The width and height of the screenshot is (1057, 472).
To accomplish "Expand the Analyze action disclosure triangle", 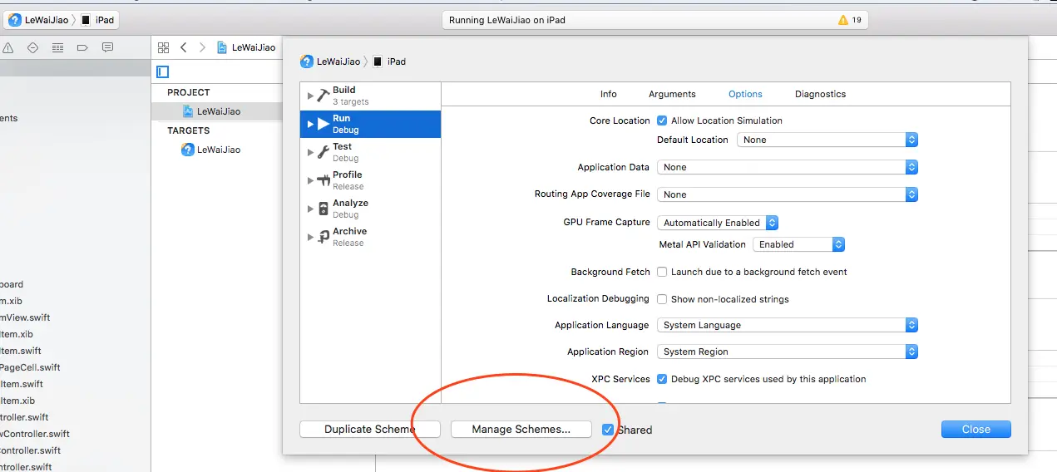I will (x=310, y=209).
